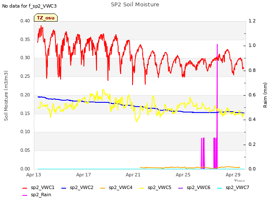The image size is (271, 203).
Task: Click the Apr 17 x-axis tick label
Action: [83, 175]
